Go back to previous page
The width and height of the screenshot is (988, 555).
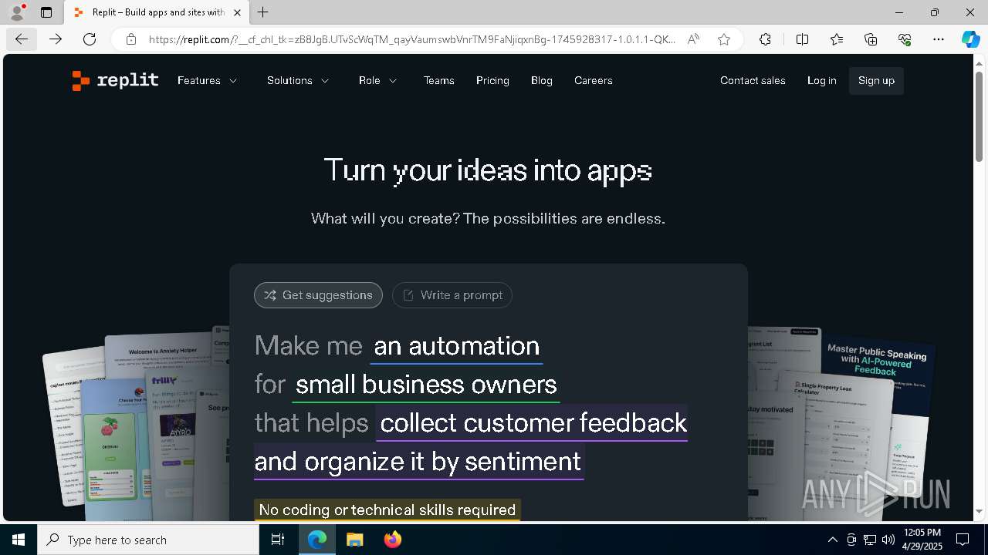[x=22, y=39]
